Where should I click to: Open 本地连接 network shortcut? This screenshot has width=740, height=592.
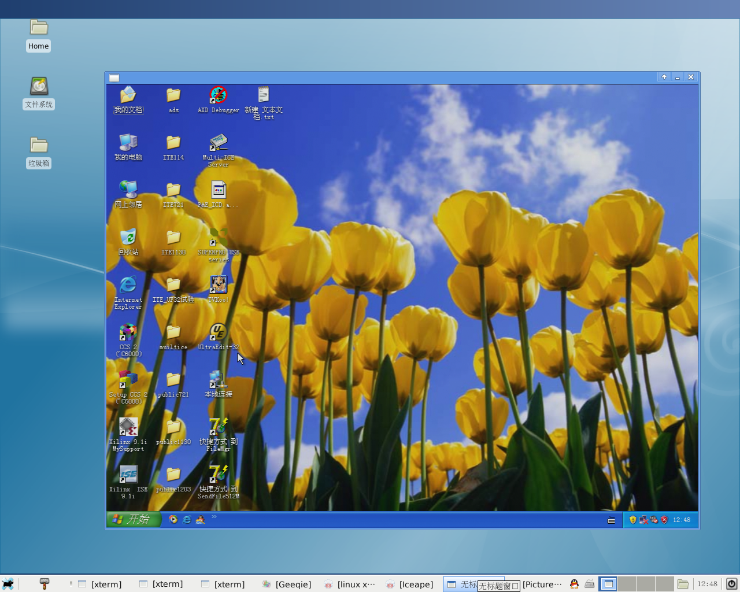coord(218,384)
